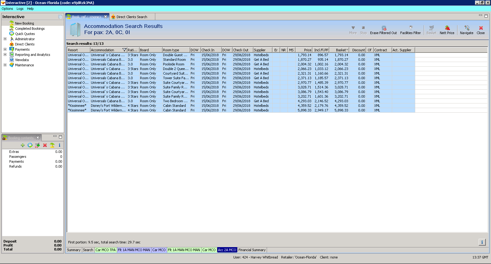Open the Direct Clients icon in sidebar

[x=12, y=44]
